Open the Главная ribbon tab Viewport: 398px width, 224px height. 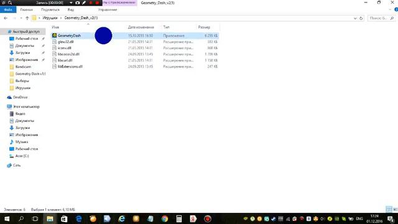coord(26,10)
